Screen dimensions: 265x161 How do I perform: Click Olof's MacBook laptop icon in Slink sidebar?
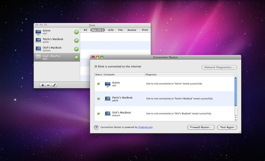(39, 49)
